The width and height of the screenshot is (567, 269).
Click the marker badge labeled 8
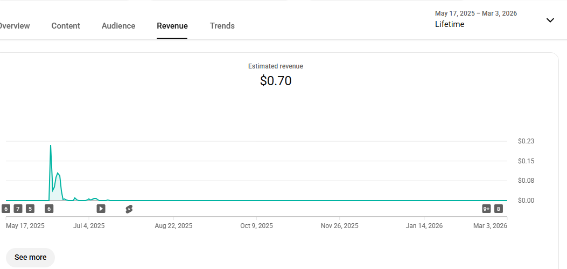tap(499, 209)
